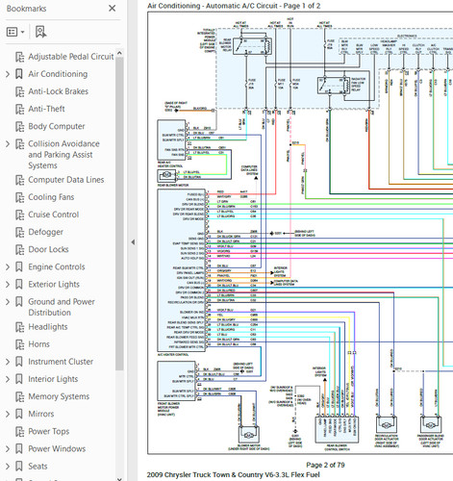This screenshot has height=481, width=453.
Task: Open the Body Computer bookmark
Action: (x=57, y=126)
